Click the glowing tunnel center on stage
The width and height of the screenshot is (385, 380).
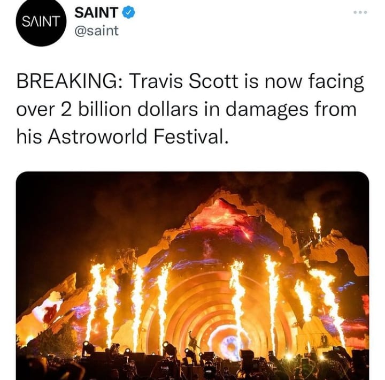point(230,346)
